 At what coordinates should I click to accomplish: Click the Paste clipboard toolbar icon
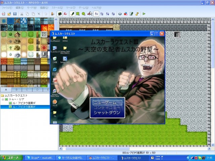pyautogui.click(x=33, y=14)
